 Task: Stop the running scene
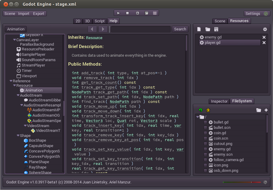tap(127, 13)
